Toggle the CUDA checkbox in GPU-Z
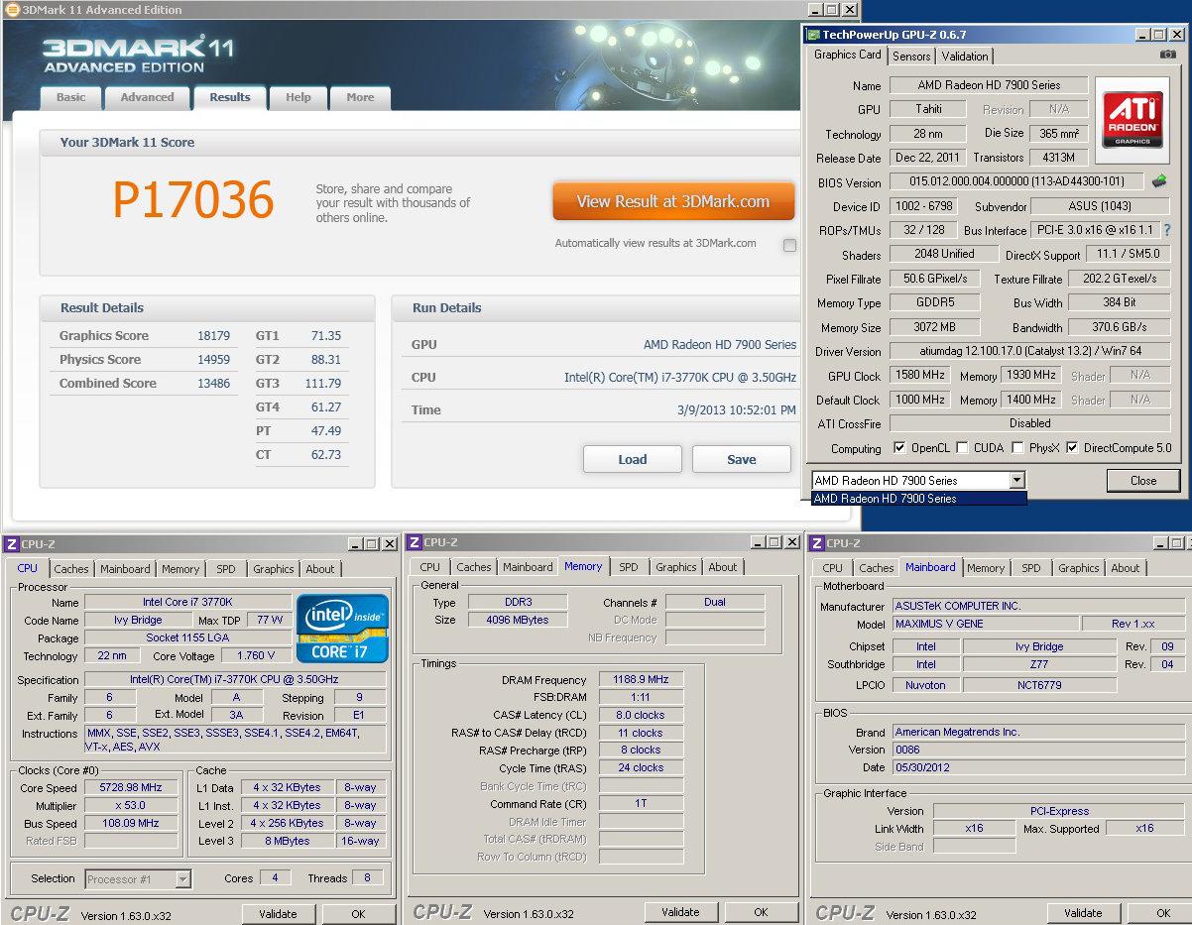1192x925 pixels. point(962,448)
